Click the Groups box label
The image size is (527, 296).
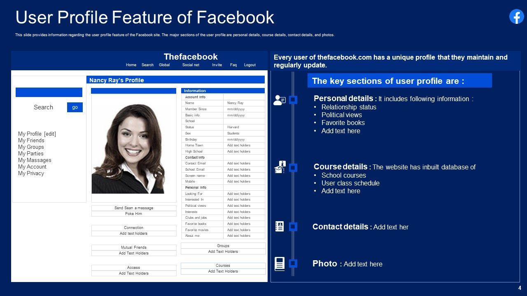click(x=223, y=246)
